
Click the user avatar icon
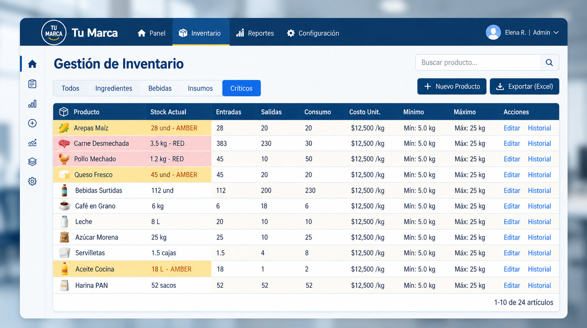493,33
